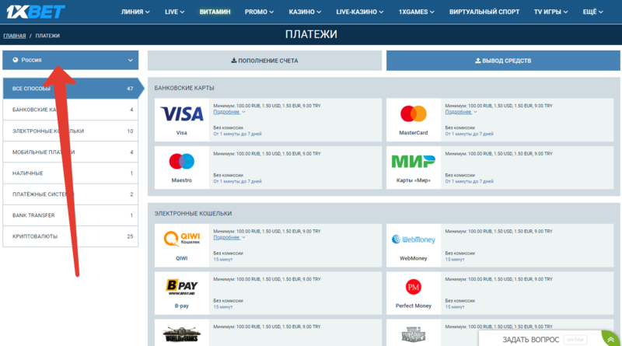Screen dimensions: 622x346
Task: Switch to ПОПОЛНЕНИЕ СЧЕТА tab
Action: tap(264, 61)
